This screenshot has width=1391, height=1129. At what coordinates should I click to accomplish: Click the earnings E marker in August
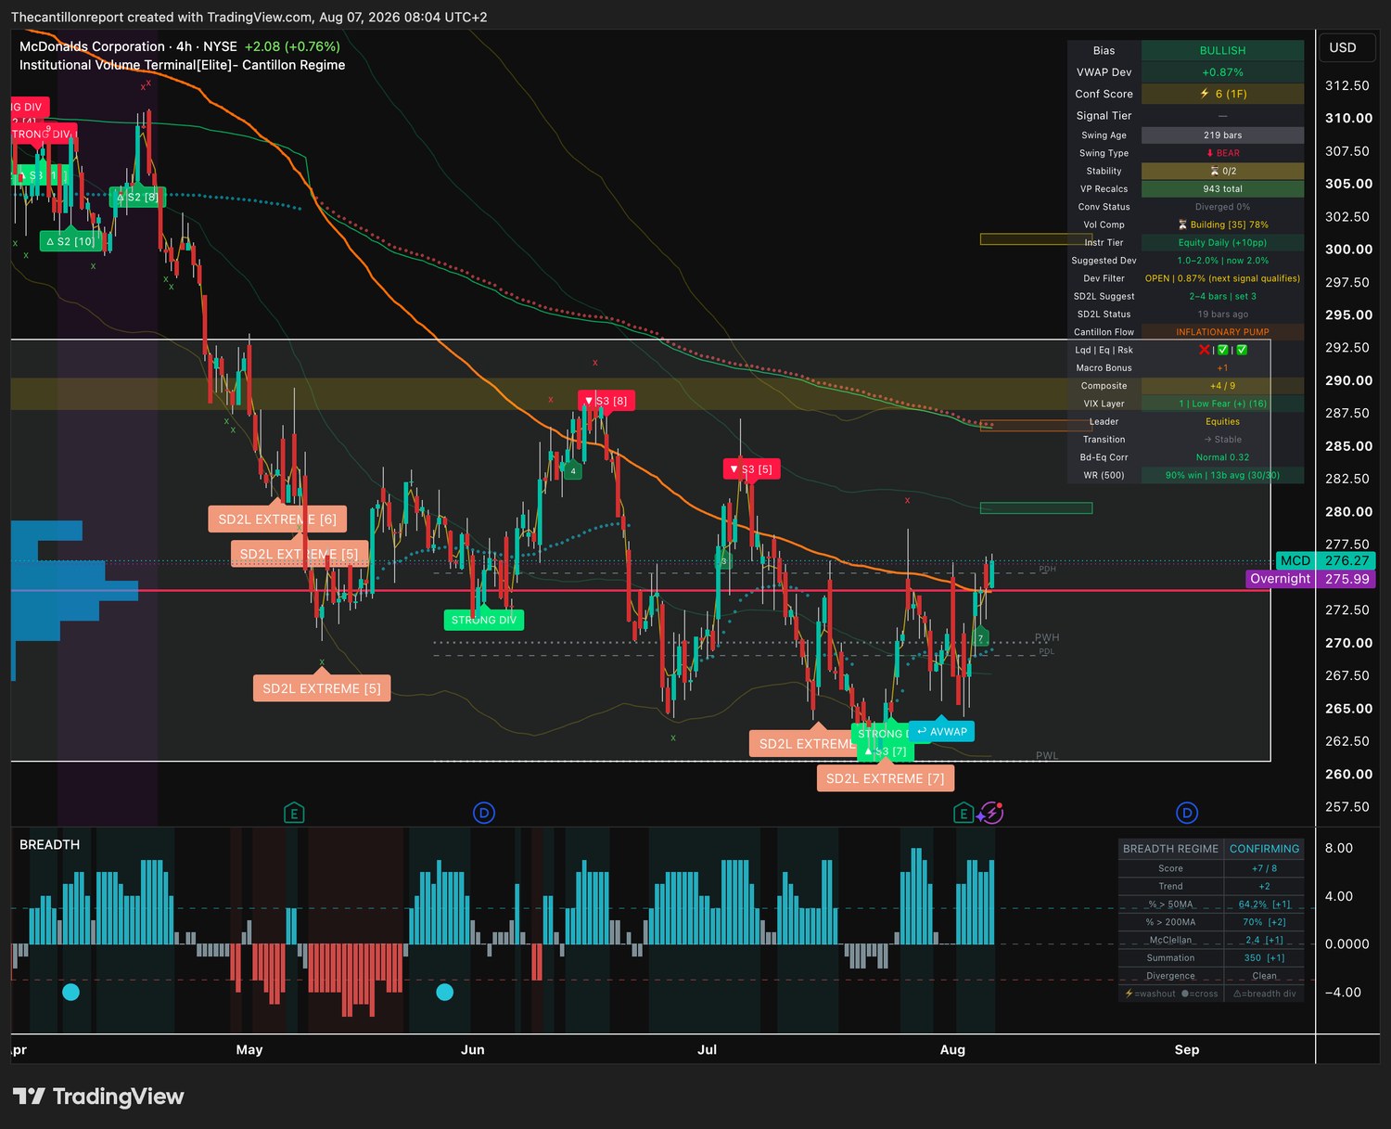click(963, 814)
